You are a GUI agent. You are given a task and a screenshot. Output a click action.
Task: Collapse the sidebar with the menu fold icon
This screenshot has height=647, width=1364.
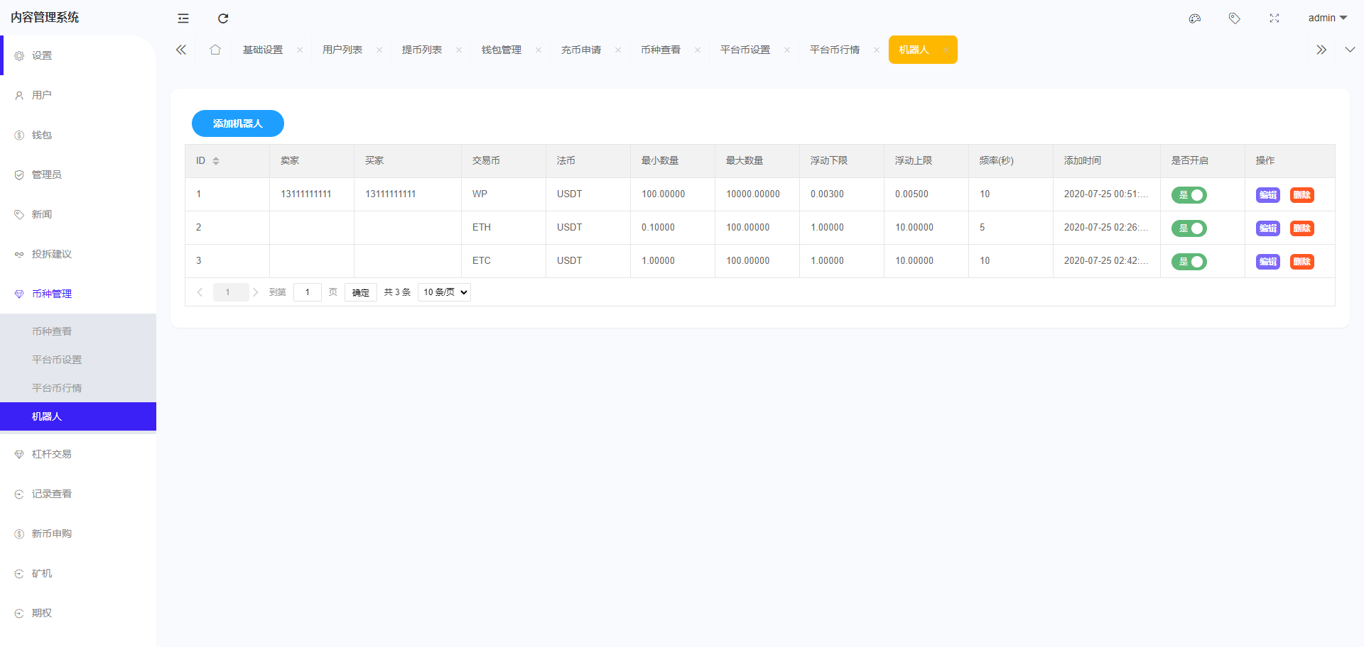(x=183, y=18)
